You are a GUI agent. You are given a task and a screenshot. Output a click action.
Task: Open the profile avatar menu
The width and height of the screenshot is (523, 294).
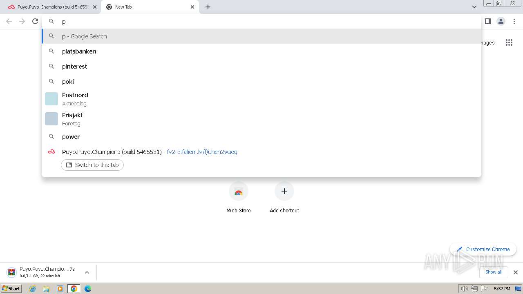click(x=501, y=21)
